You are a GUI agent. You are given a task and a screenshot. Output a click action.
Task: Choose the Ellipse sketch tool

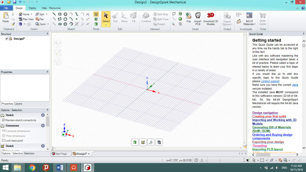tap(60, 24)
